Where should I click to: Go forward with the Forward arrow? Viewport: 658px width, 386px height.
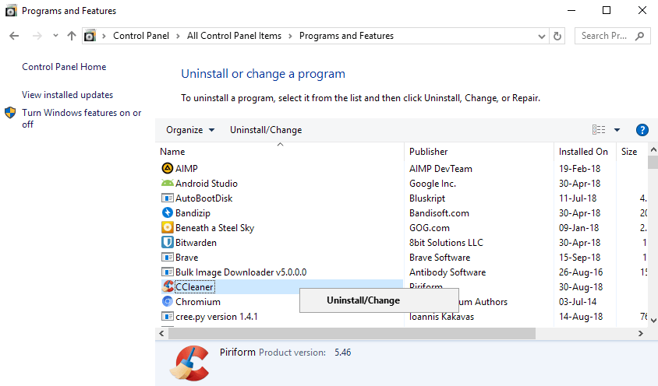37,36
